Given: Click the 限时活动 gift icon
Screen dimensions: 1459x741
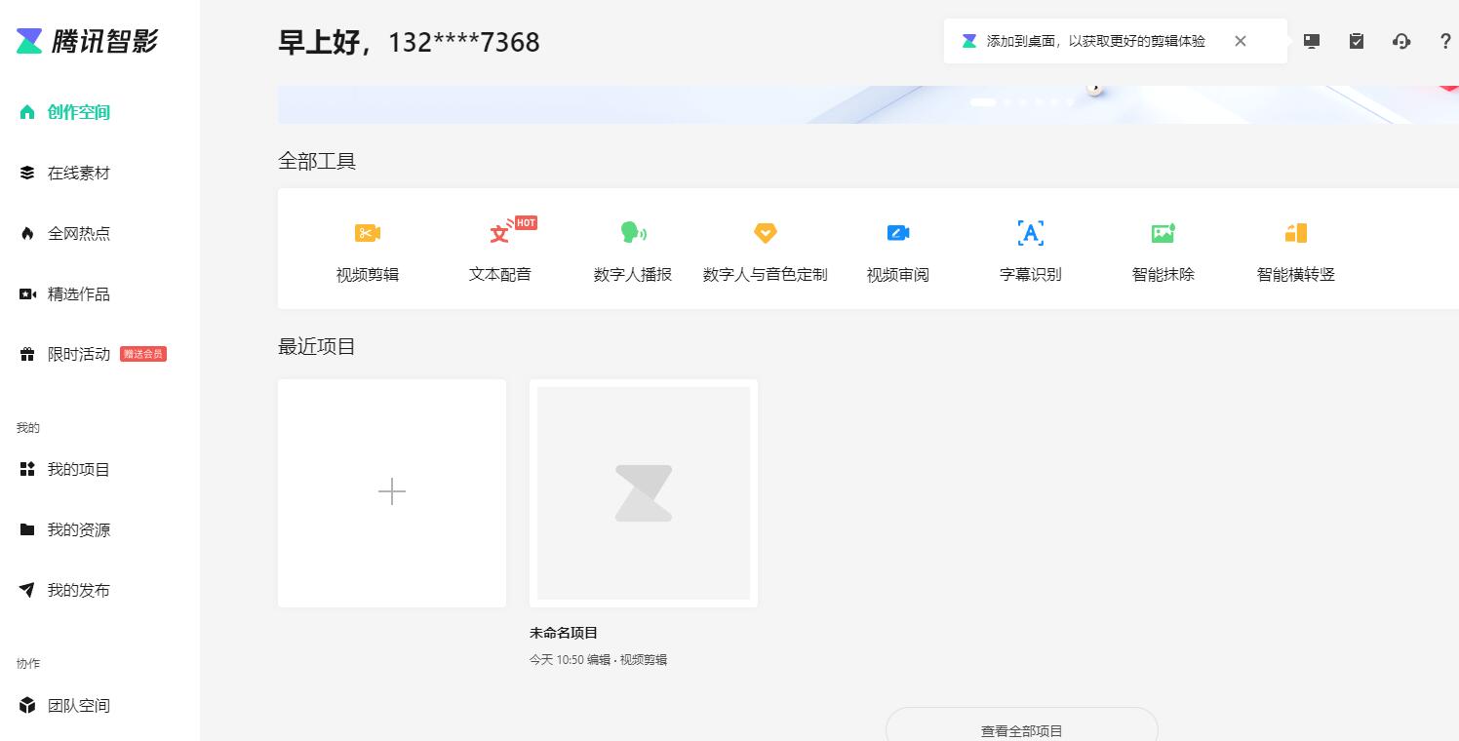Looking at the screenshot, I should tap(27, 354).
